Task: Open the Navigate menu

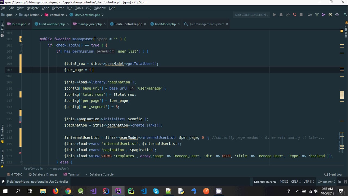Action: [x=33, y=8]
